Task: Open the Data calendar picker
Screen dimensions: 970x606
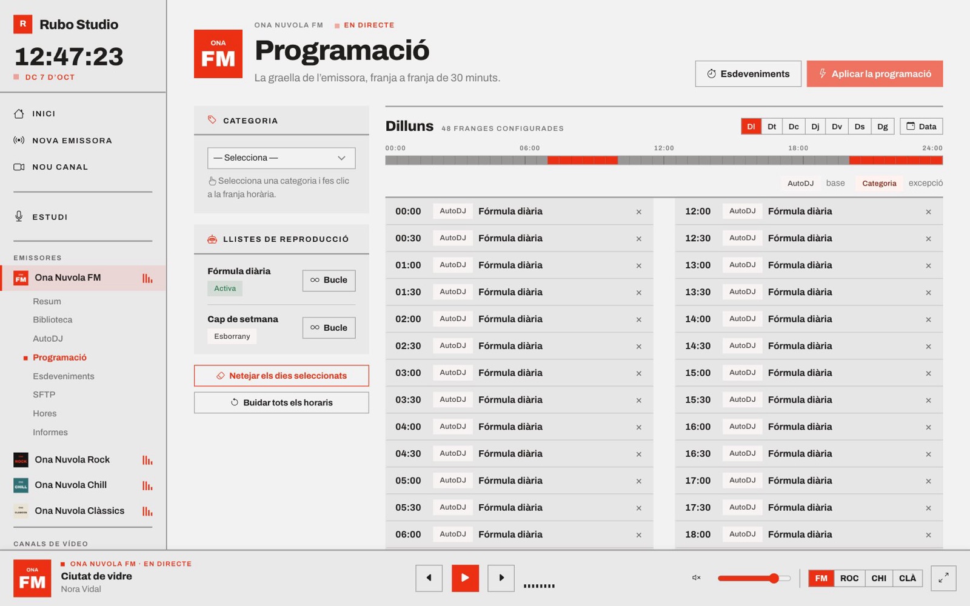Action: (921, 127)
